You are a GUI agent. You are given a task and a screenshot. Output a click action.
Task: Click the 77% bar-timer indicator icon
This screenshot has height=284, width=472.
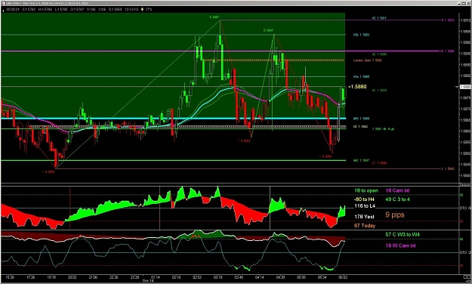(143, 9)
